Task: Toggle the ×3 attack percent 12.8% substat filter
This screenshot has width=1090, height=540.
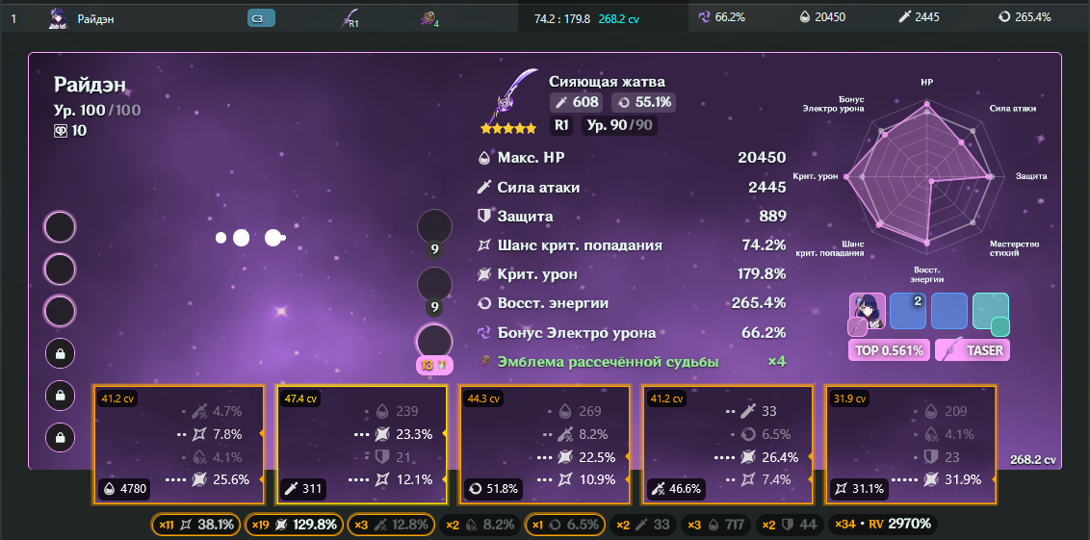Action: click(391, 525)
